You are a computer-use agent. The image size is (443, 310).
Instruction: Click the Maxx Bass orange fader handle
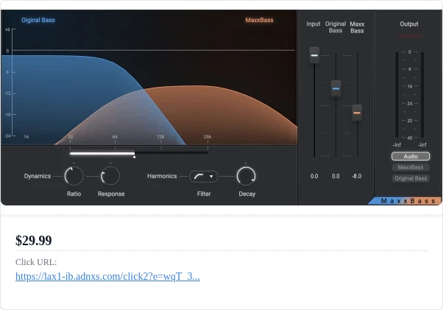coord(357,113)
